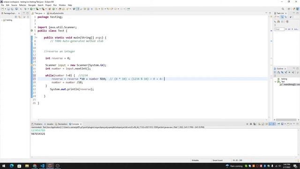This screenshot has width=300, height=169.
Task: Expand the testing project in Package Explorer
Action: 2,20
